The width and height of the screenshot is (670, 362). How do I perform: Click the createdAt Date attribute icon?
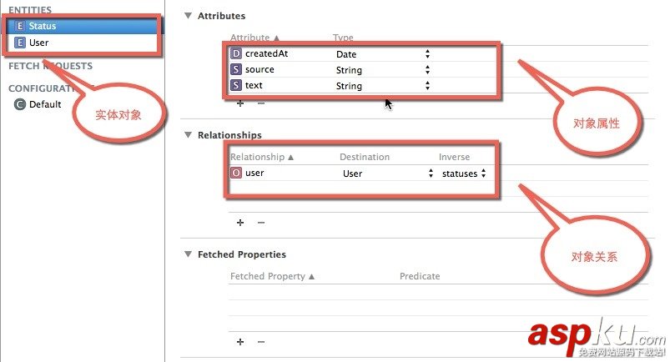coord(236,54)
